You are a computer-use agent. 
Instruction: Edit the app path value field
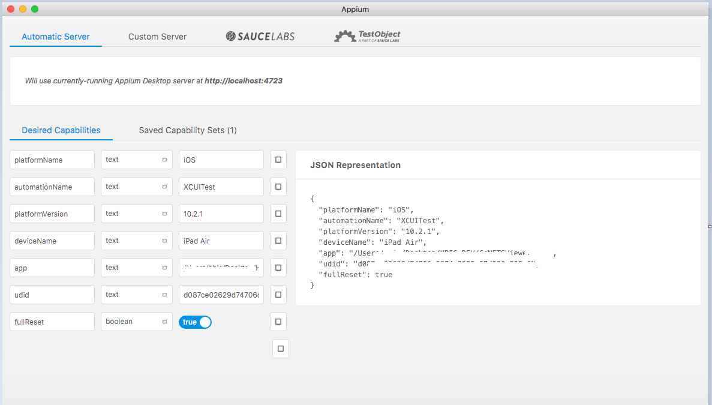(x=221, y=268)
